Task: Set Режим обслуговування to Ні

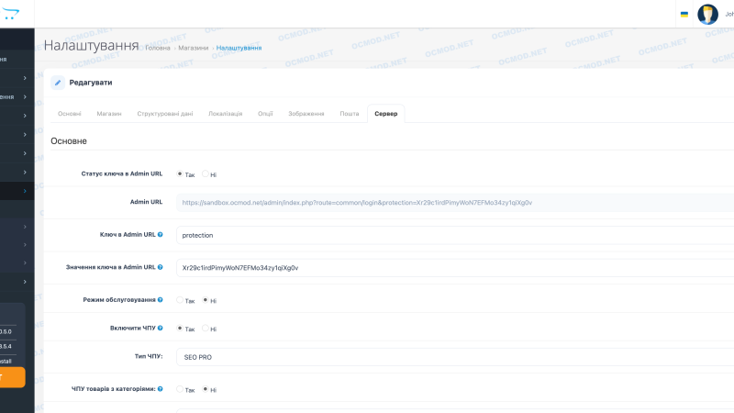Action: [205, 300]
